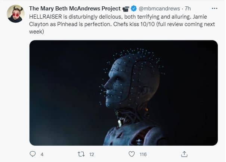
Task: Click the @mbmcandrews handle
Action: [x=159, y=9]
